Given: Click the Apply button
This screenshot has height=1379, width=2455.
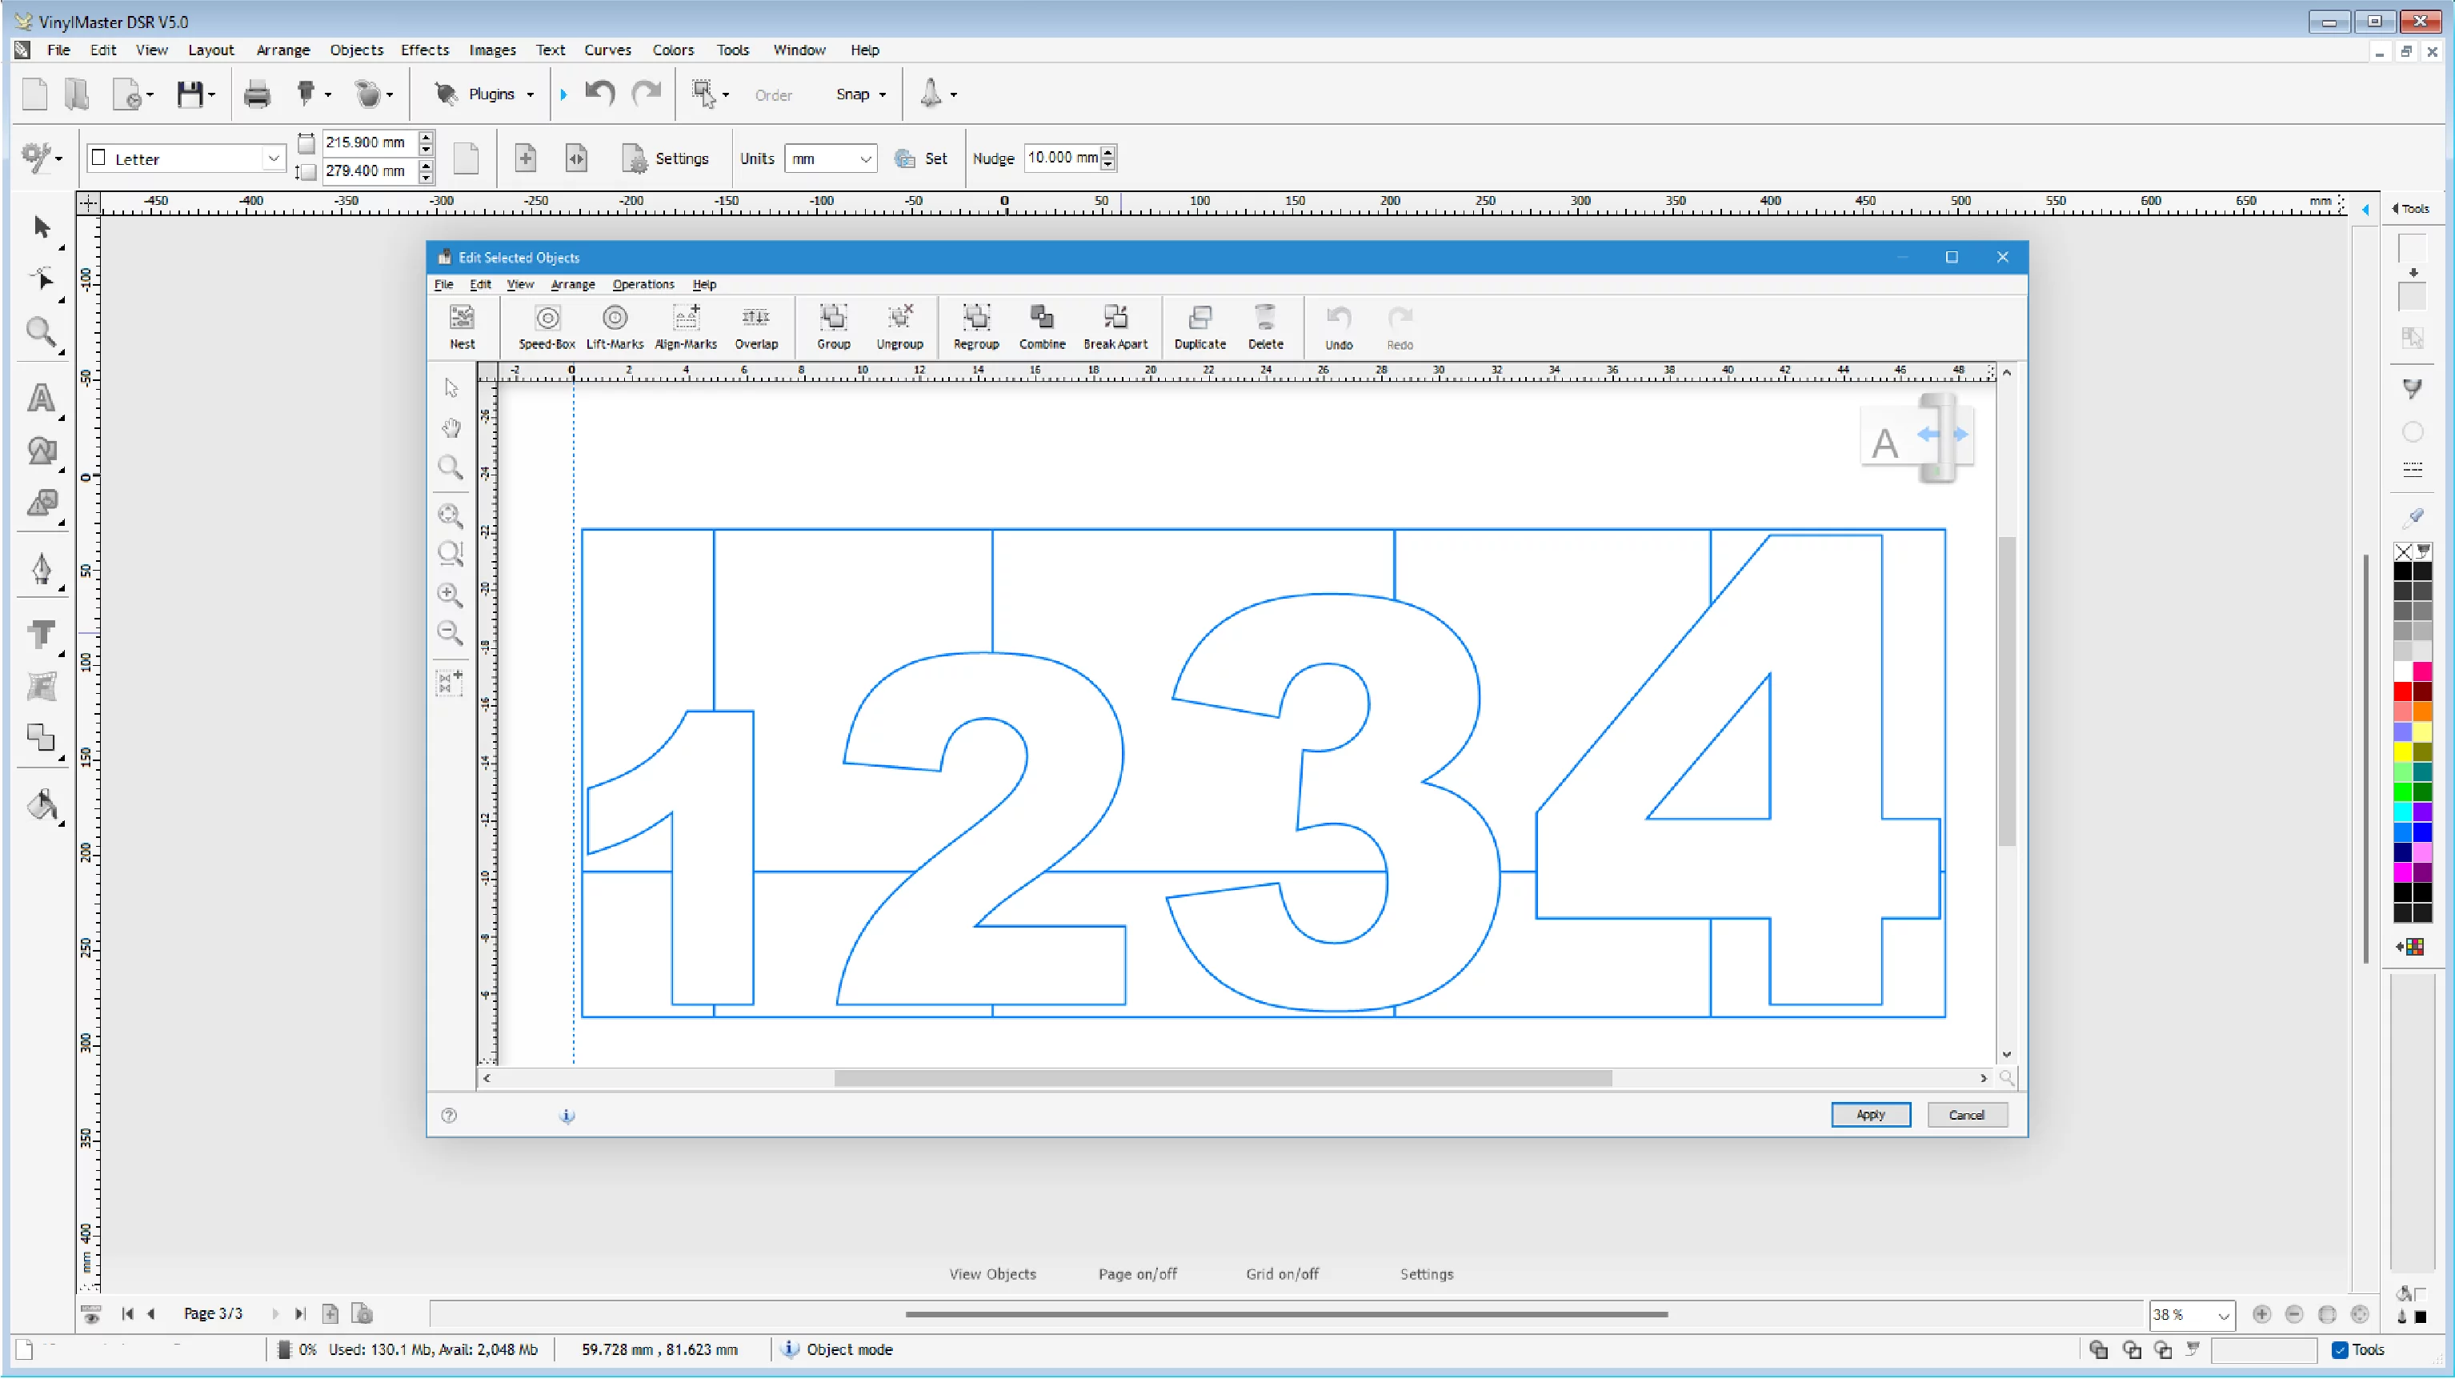Looking at the screenshot, I should pyautogui.click(x=1870, y=1115).
